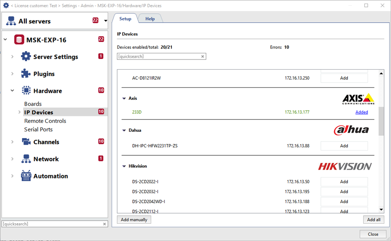
Task: Click the Channels camera icon
Action: tap(26, 142)
